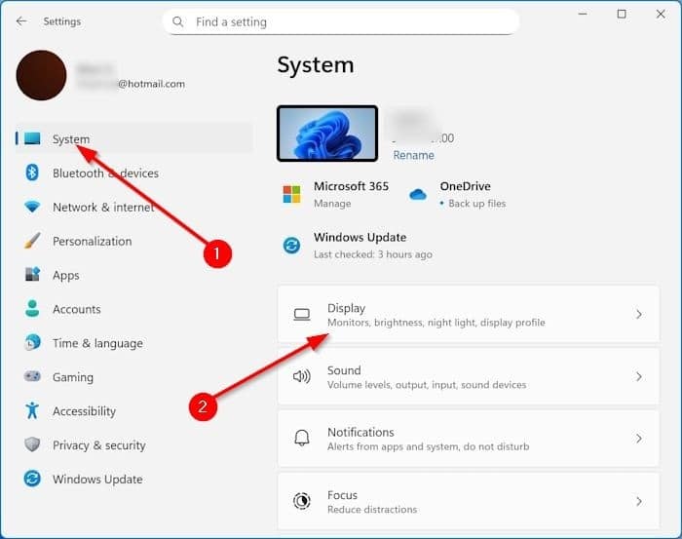
Task: Select System in the left navigation
Action: (71, 139)
